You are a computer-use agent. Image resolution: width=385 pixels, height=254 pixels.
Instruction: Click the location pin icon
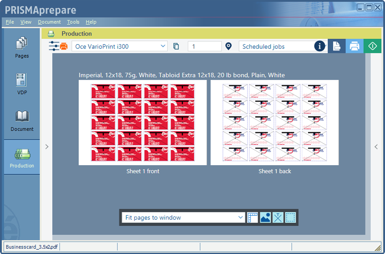(228, 46)
